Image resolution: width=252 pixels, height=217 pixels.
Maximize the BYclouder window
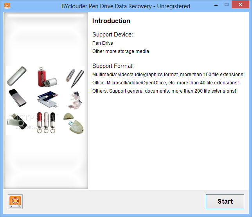(x=227, y=5)
